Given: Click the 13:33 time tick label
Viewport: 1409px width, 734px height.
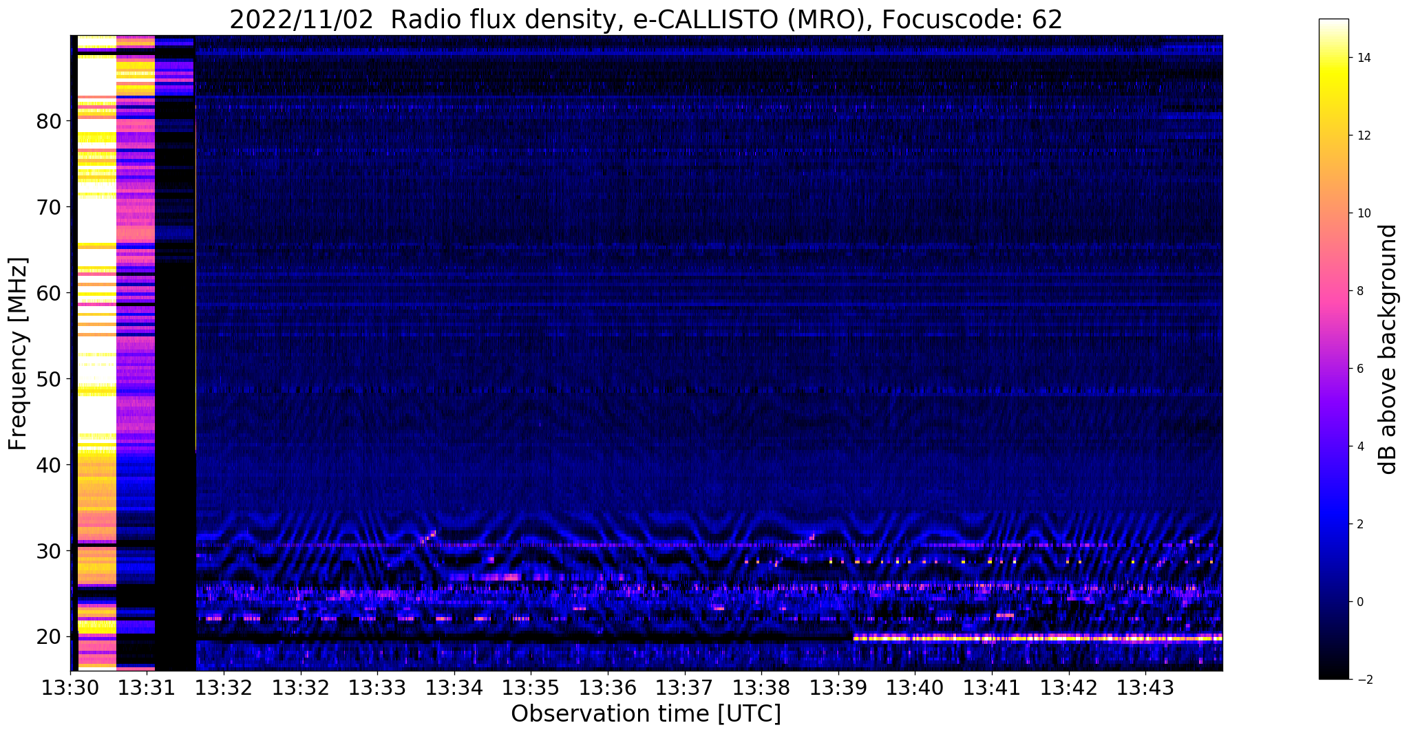Looking at the screenshot, I should tap(377, 688).
